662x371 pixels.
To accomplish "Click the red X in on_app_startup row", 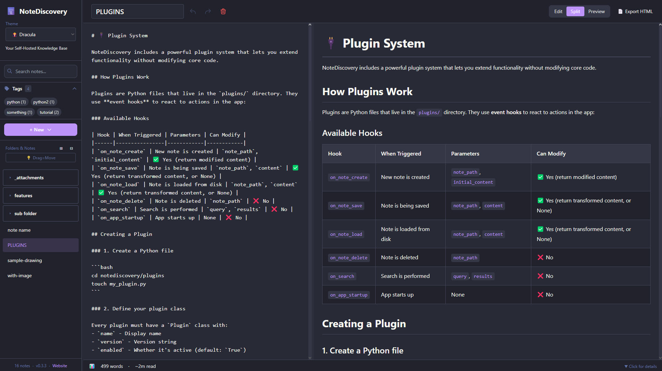I will point(540,295).
